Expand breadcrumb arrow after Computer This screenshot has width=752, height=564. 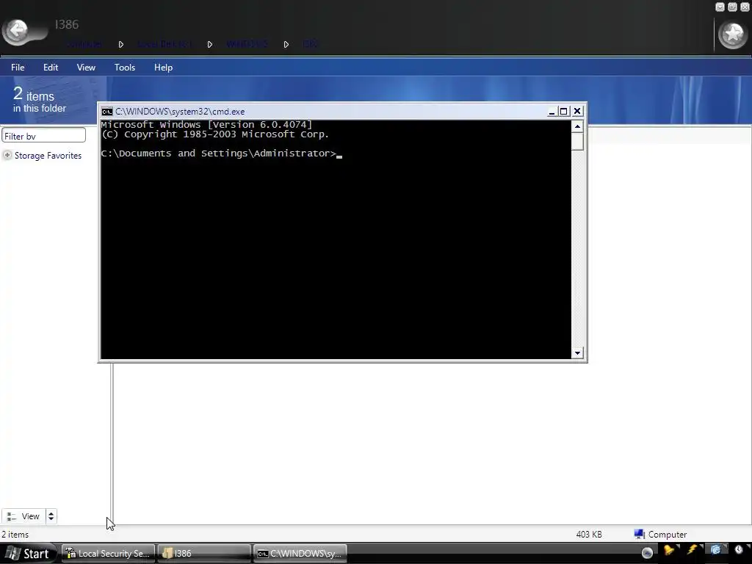[x=121, y=44]
